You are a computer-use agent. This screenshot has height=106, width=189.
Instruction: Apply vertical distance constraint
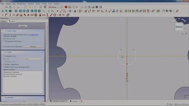pos(47,15)
